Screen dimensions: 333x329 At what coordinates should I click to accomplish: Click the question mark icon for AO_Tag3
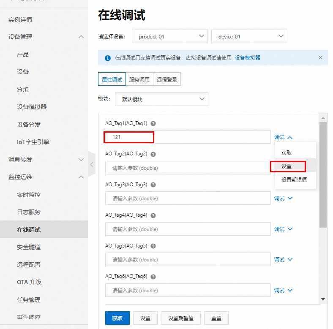153,185
